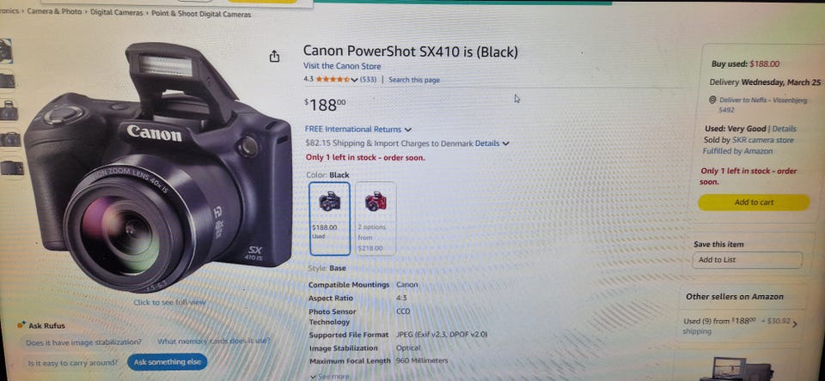Open Point & Shoot Digital Cameras breadcrumb

(x=201, y=15)
